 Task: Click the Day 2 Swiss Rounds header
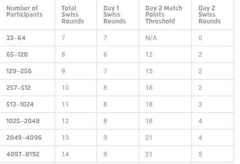209,15
